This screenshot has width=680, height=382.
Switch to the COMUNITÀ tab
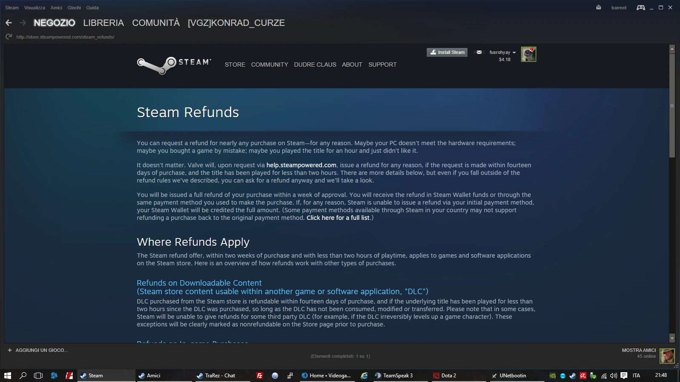156,23
